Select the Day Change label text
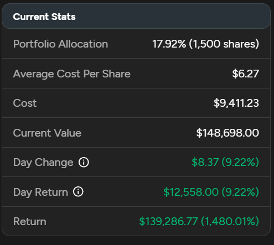Viewport: 274px width, 245px height. [43, 163]
